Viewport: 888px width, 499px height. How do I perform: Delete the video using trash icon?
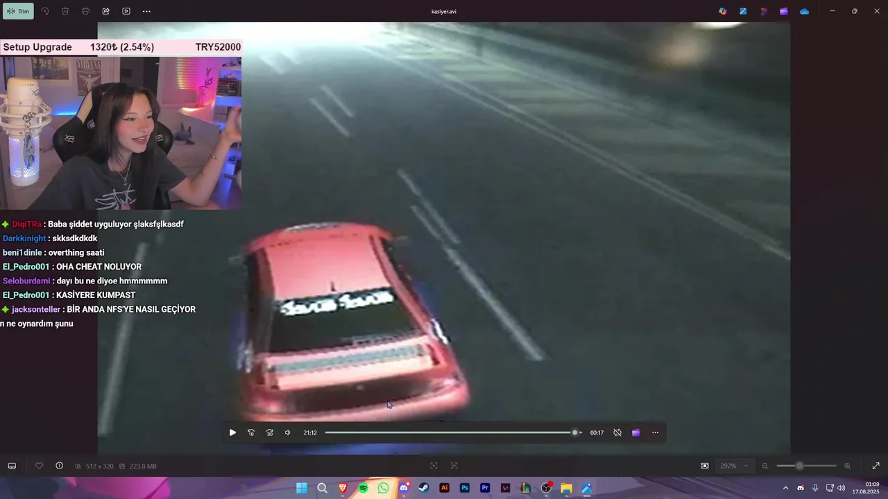65,11
